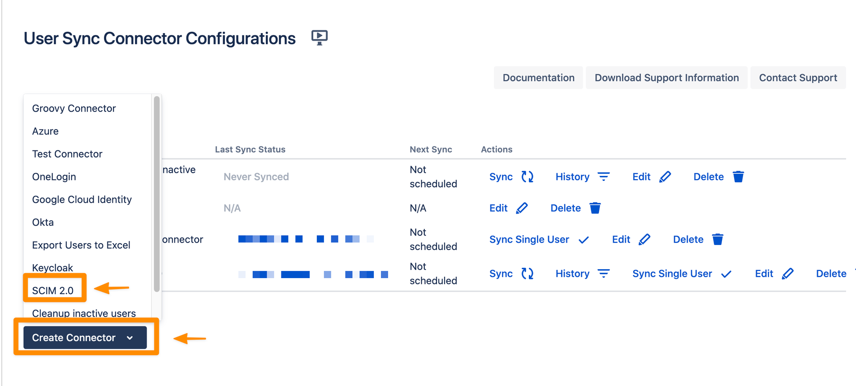Screen dimensions: 856x386
Task: Click trash icon in third connector row
Action: 718,240
